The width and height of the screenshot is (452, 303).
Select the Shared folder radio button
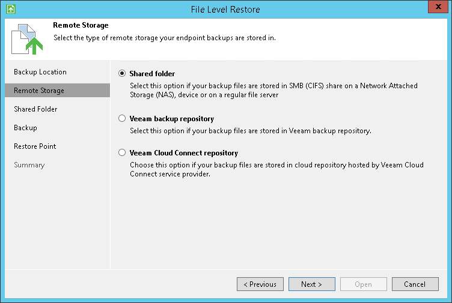tap(122, 74)
